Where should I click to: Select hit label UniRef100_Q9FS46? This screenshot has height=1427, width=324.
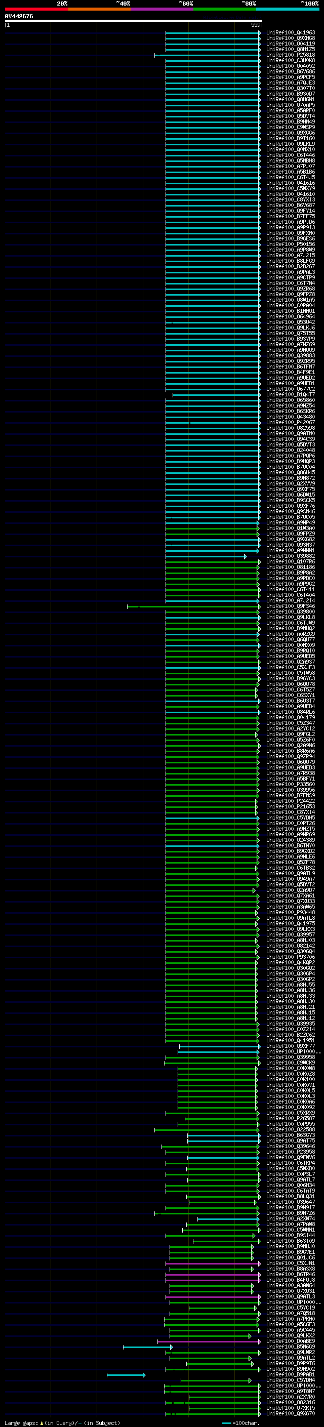point(290,606)
